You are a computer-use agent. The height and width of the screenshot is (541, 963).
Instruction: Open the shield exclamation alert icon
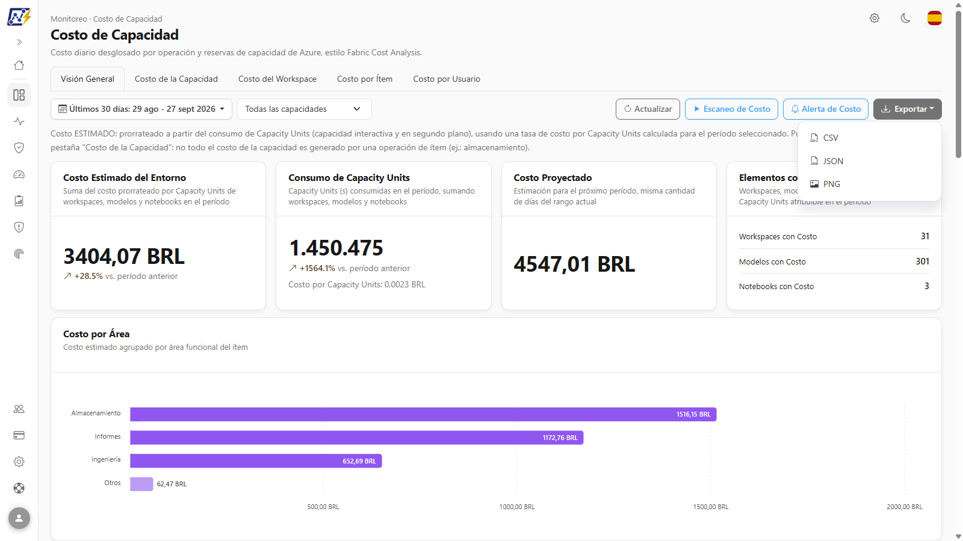[19, 227]
